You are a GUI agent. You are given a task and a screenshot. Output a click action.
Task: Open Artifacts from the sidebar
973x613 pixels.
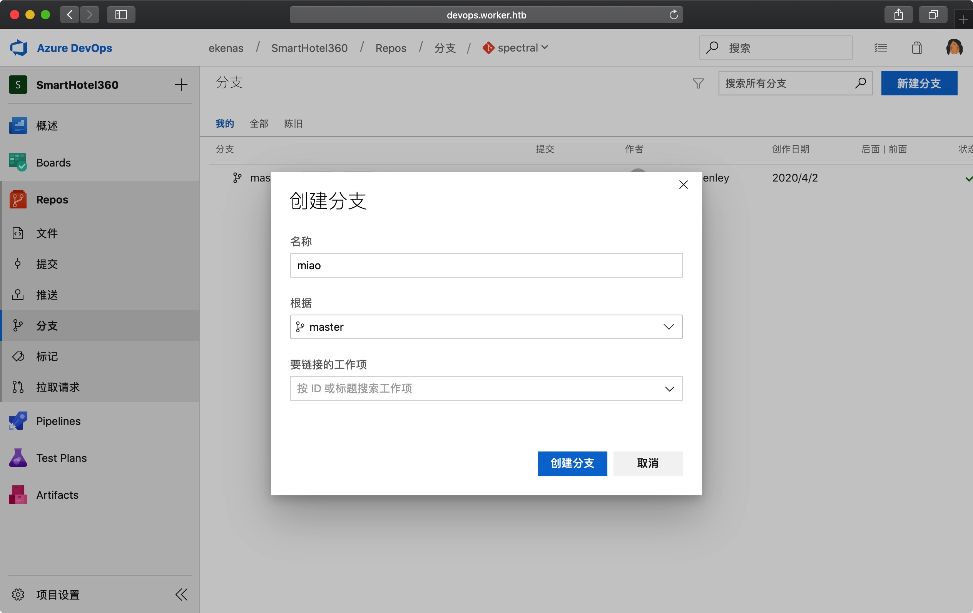coord(57,495)
